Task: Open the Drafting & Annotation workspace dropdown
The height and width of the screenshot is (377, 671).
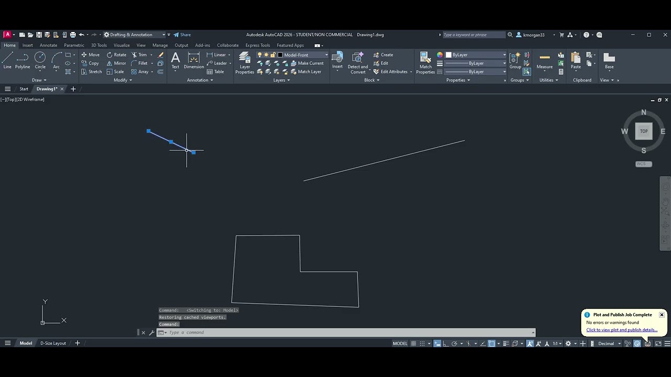Action: coord(134,35)
